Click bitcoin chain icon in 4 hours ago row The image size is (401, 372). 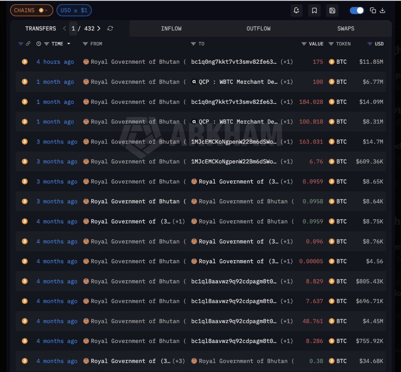pos(25,62)
